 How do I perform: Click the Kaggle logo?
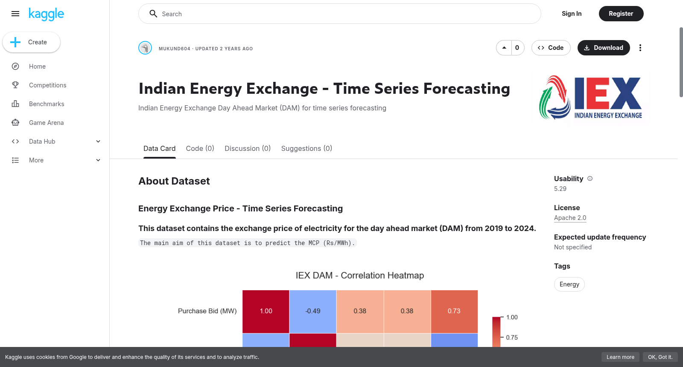pyautogui.click(x=46, y=14)
